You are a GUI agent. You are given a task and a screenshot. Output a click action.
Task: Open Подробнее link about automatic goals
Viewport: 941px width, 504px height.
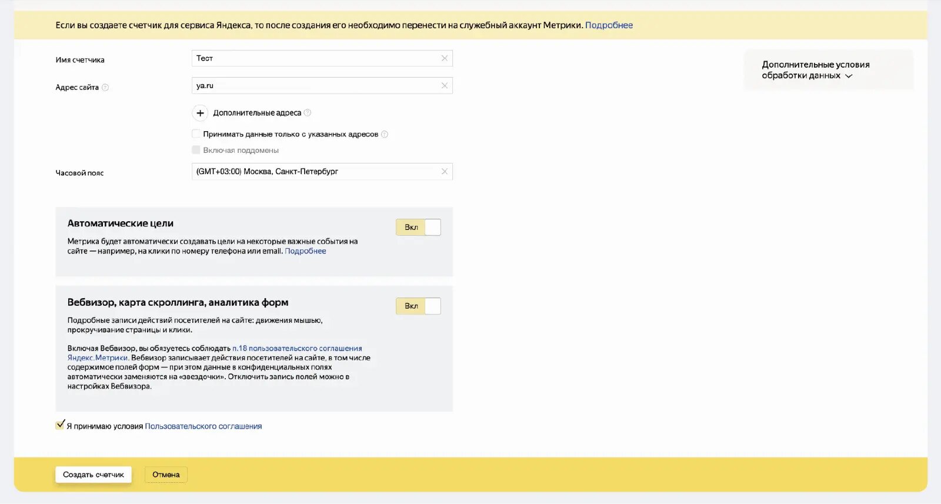point(305,251)
